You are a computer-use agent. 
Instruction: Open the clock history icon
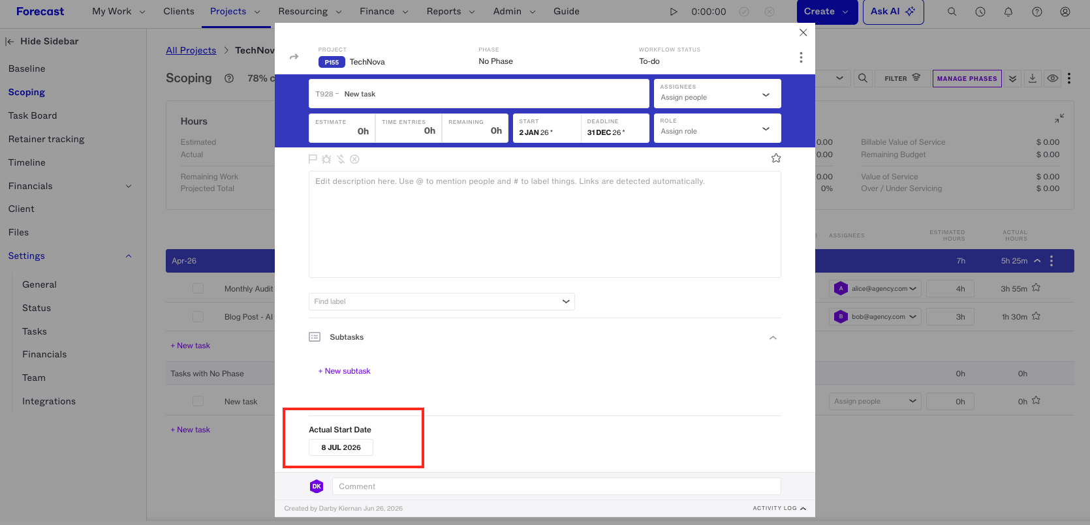980,12
